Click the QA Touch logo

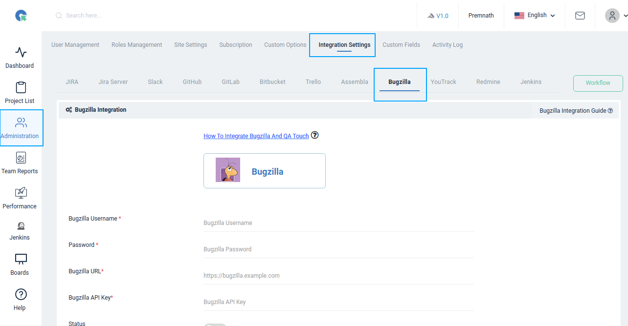tap(21, 15)
